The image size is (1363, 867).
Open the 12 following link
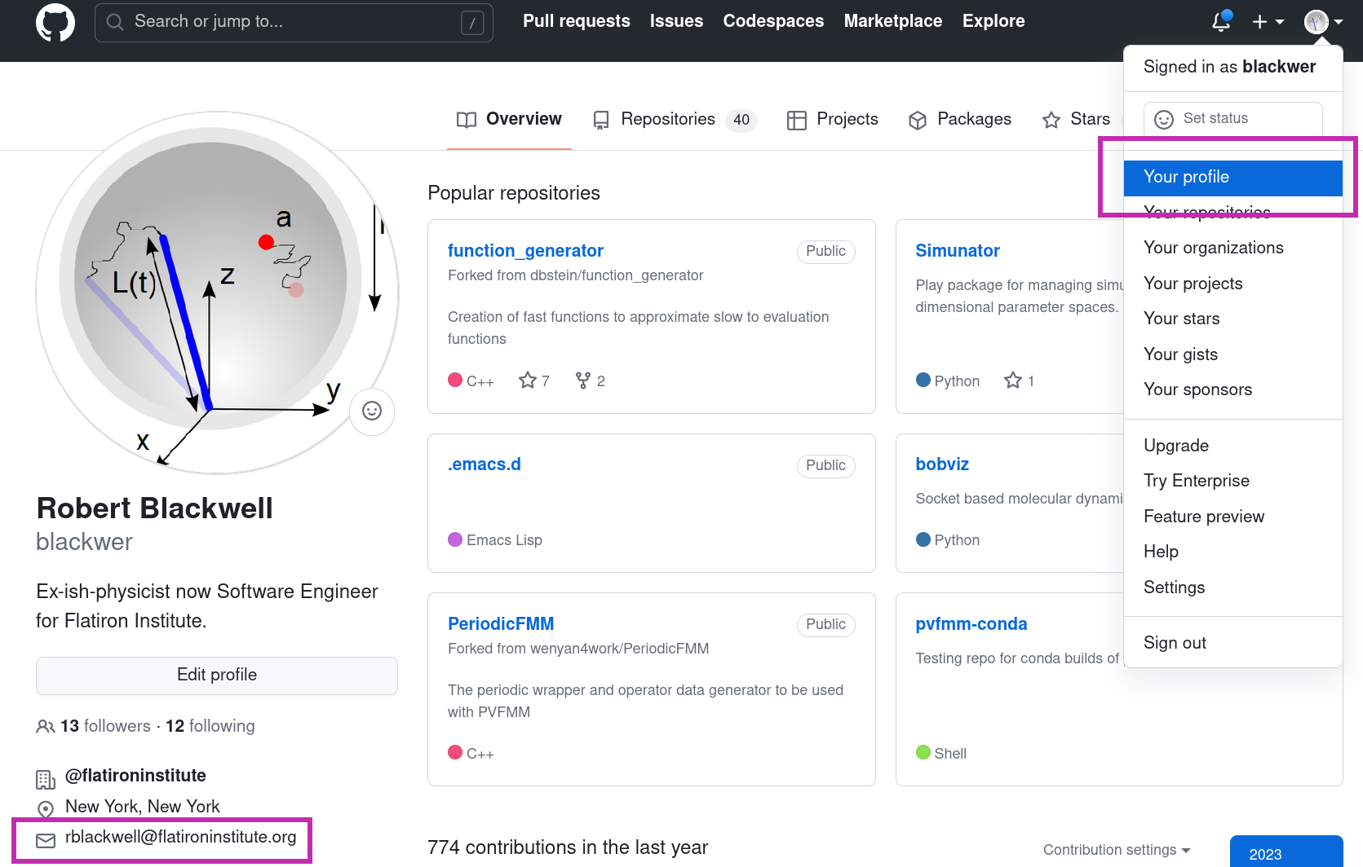[x=210, y=726]
